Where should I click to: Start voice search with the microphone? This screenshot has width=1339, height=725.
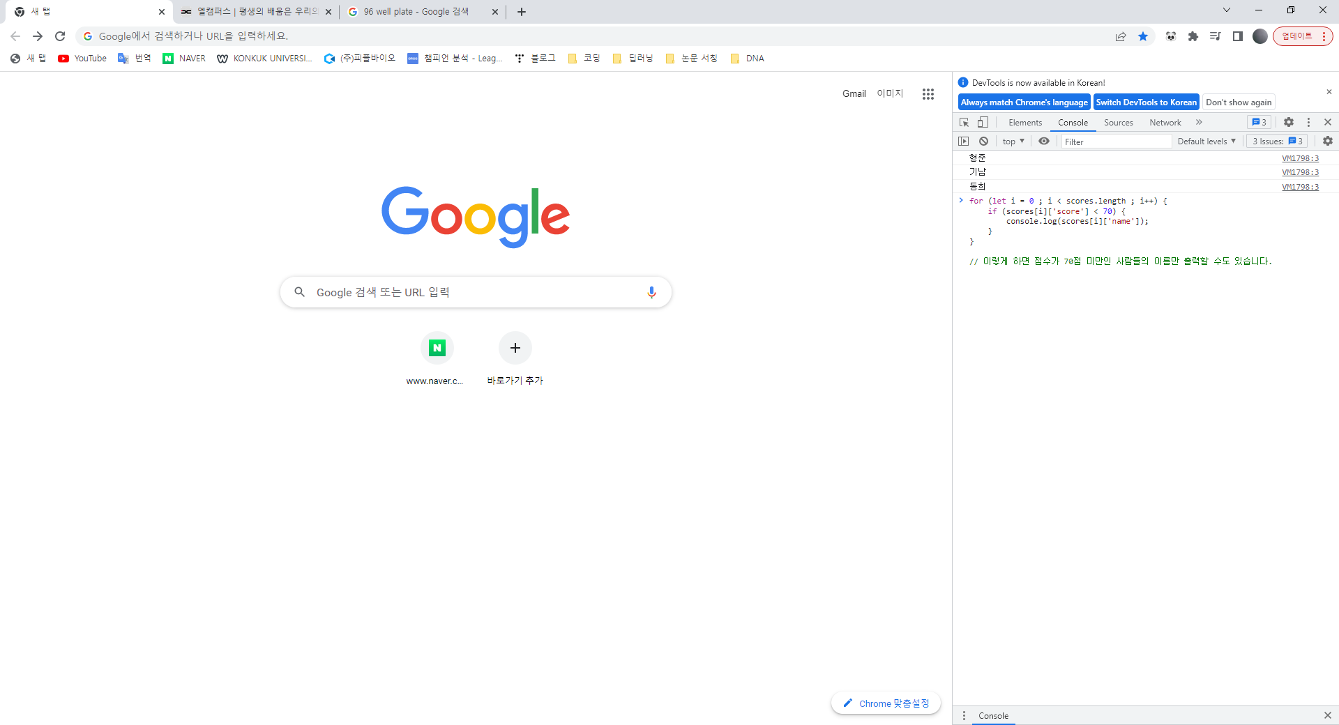pos(651,292)
